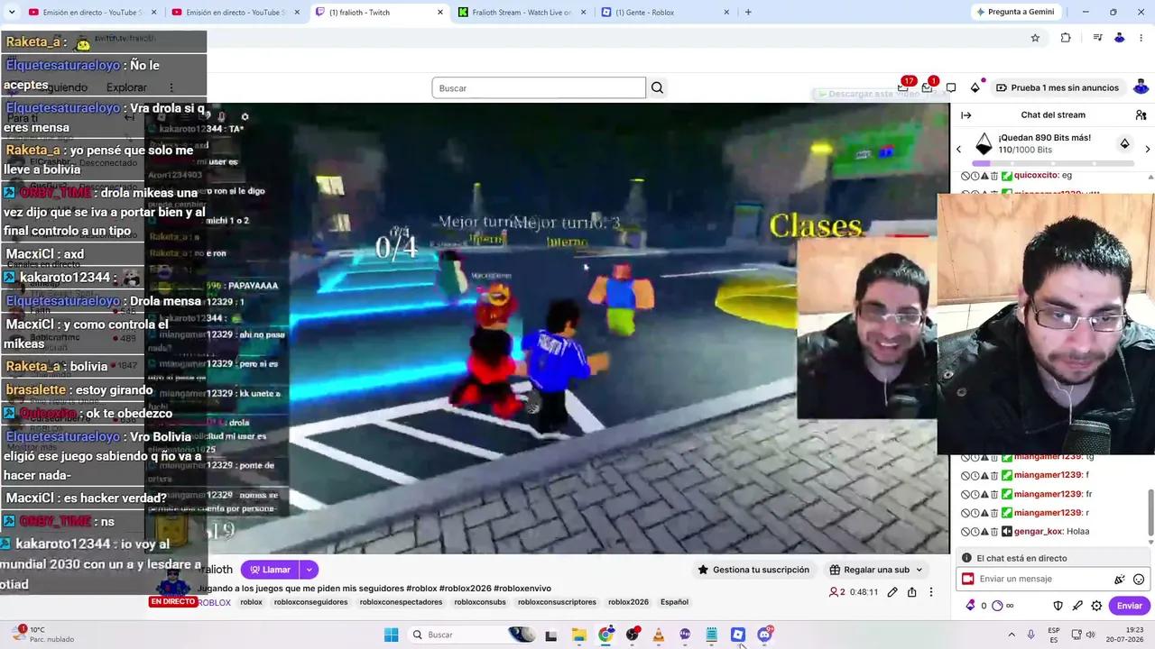
Task: Select the fralioth - Twitch tab
Action: (x=378, y=12)
